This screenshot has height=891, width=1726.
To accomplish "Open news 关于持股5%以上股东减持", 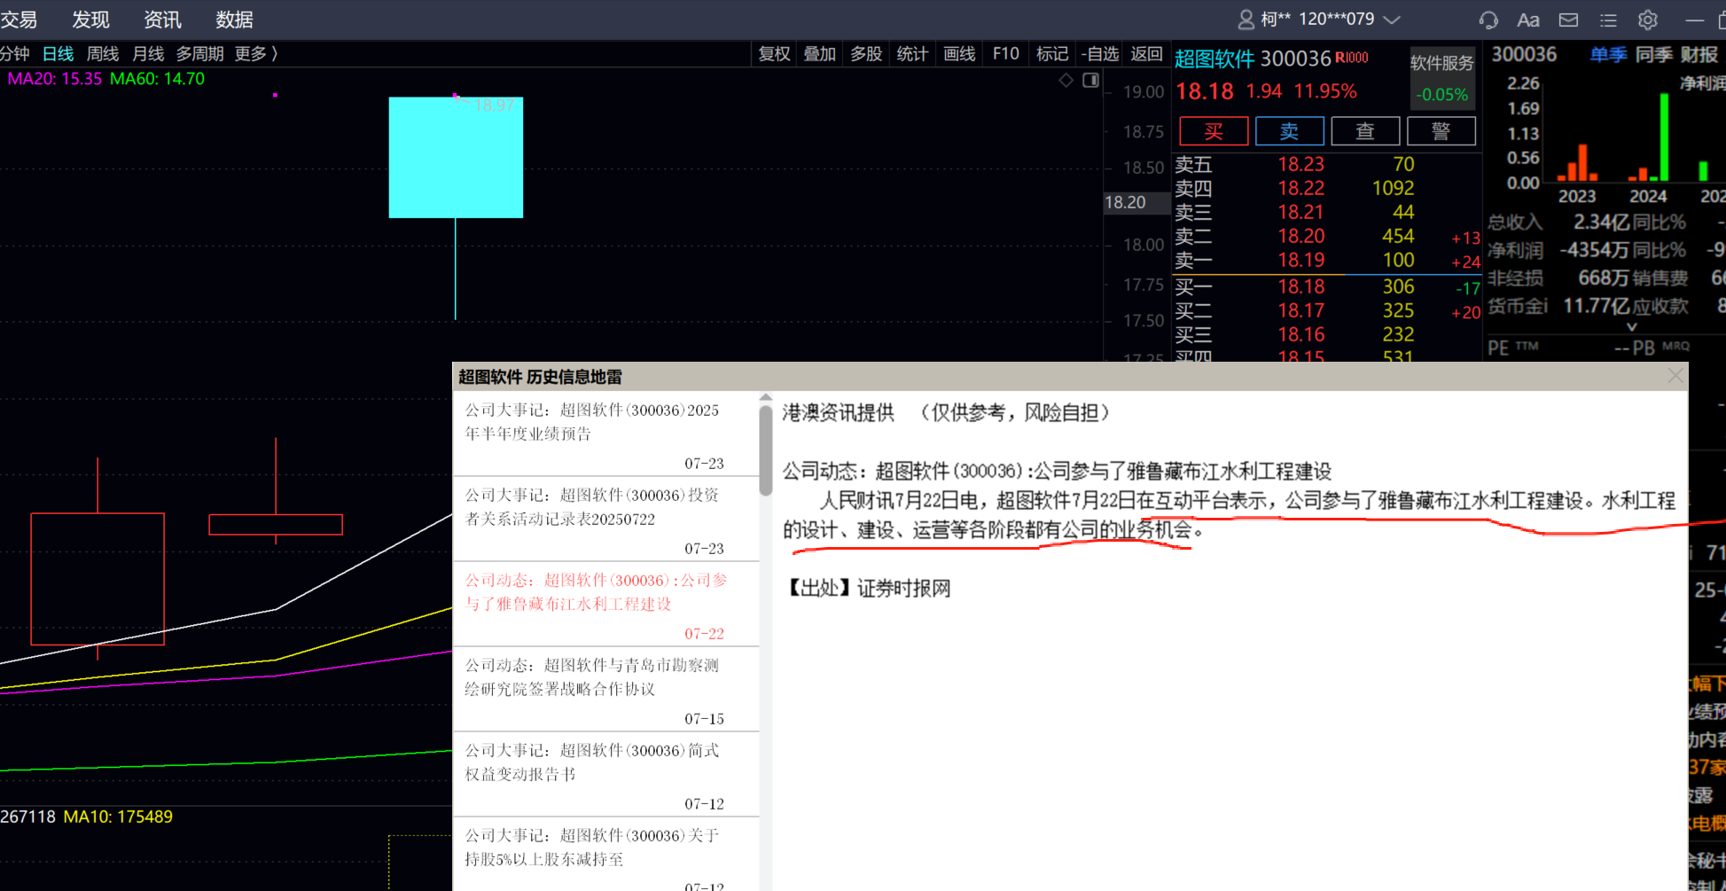I will (606, 856).
